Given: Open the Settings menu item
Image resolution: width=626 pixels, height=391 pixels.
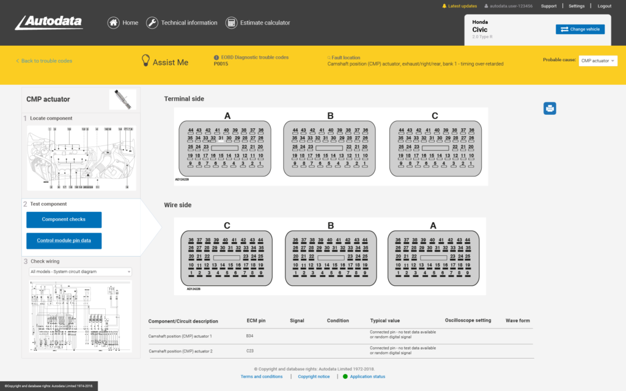Looking at the screenshot, I should (576, 6).
